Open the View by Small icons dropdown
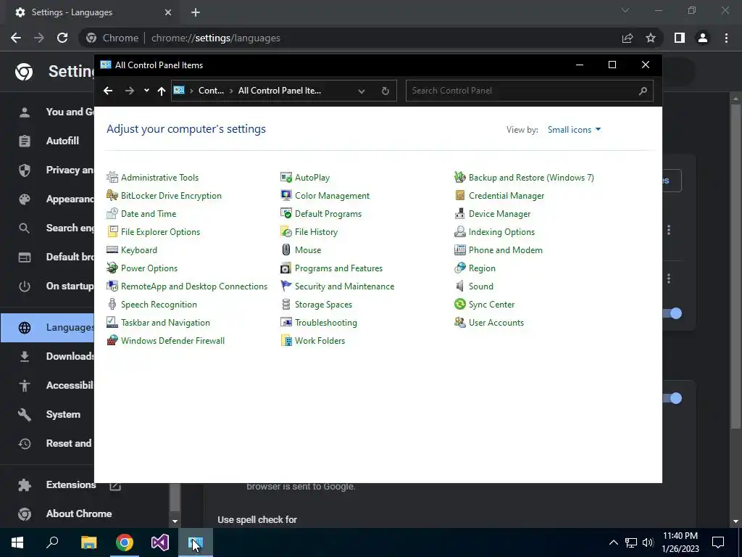Screen dimensions: 742x557 [x=574, y=129]
